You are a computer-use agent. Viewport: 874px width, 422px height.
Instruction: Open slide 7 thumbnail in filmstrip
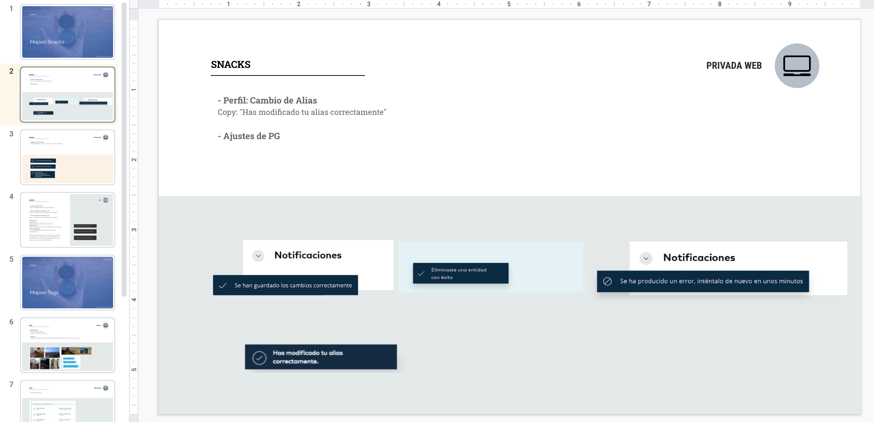pos(68,401)
